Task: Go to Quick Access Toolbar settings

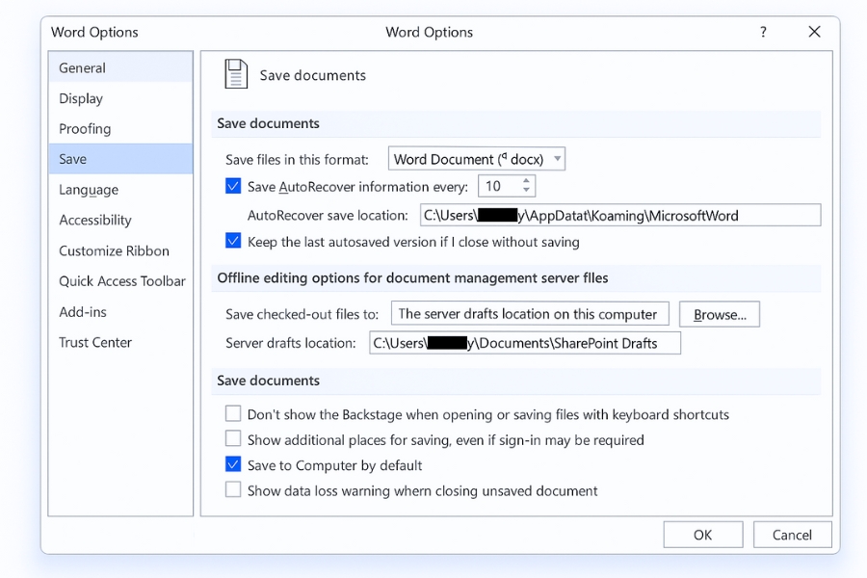Action: pos(121,281)
